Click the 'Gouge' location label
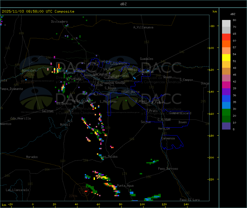 pyautogui.click(x=120, y=83)
